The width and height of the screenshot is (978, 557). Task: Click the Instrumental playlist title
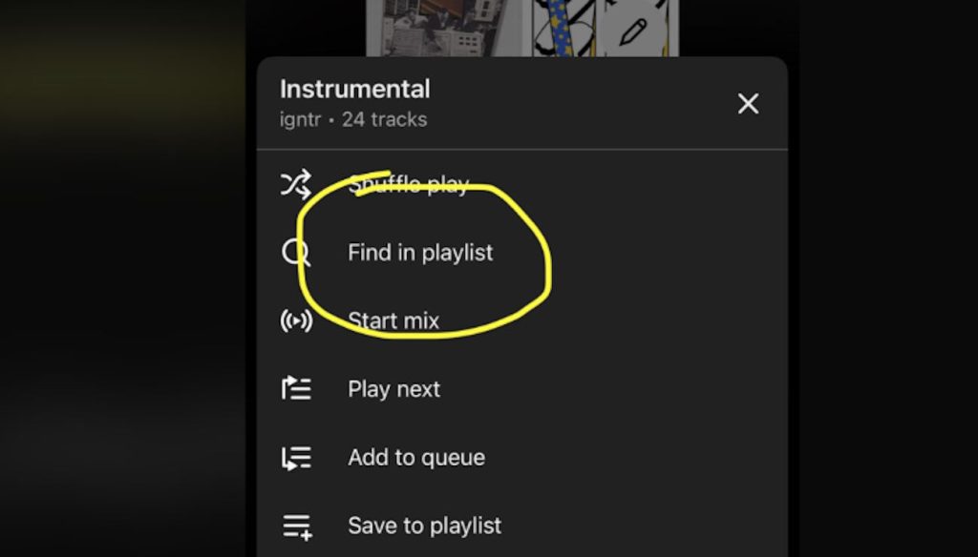[x=354, y=90]
